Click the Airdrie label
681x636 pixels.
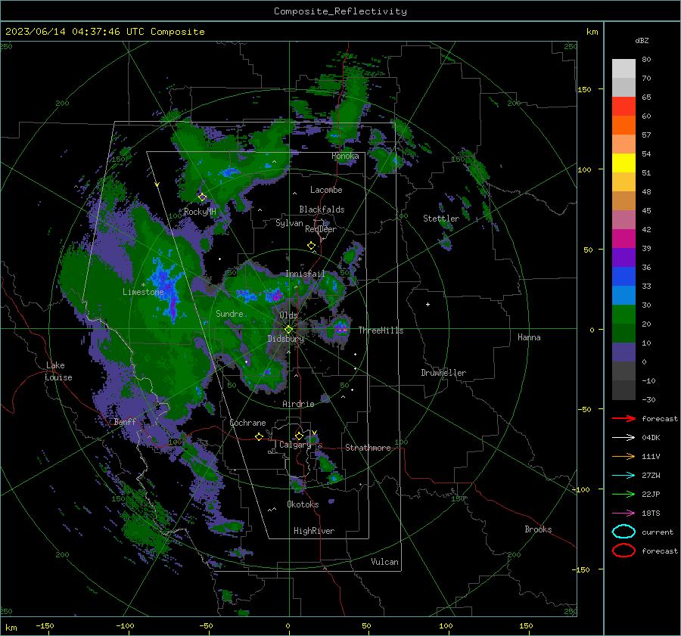pos(298,404)
